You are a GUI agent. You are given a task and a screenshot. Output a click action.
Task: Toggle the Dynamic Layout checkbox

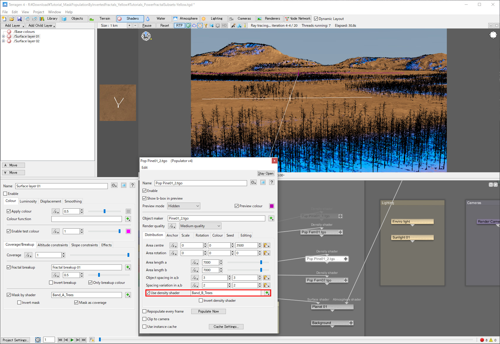point(316,19)
